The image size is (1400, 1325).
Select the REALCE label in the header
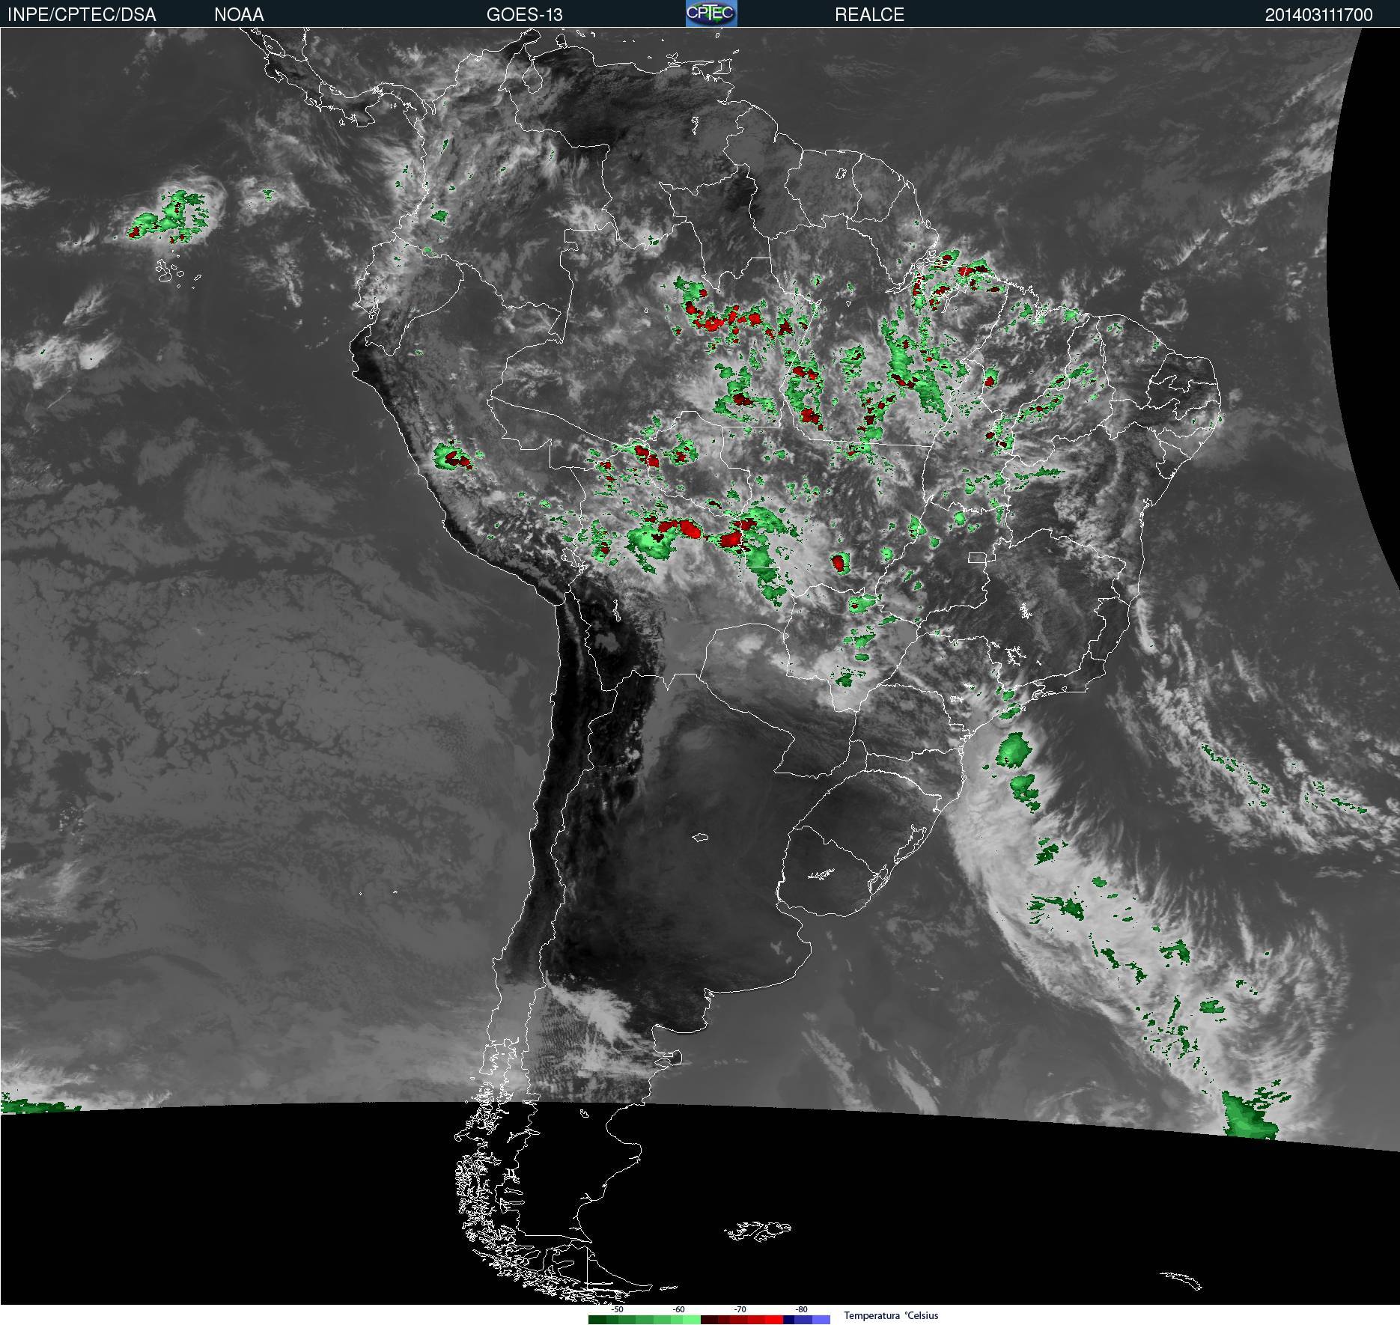pyautogui.click(x=869, y=14)
